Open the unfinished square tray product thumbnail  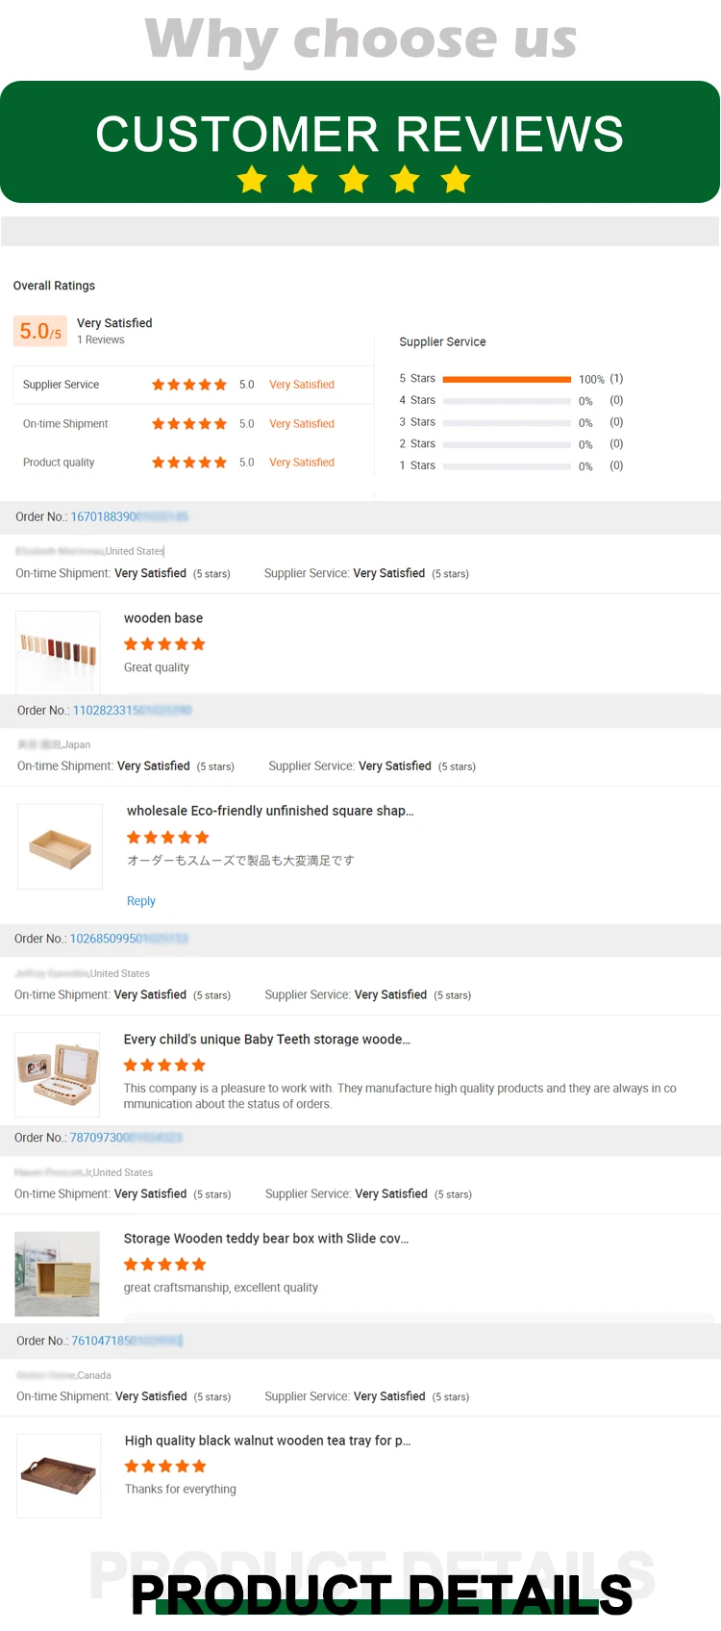click(x=60, y=846)
